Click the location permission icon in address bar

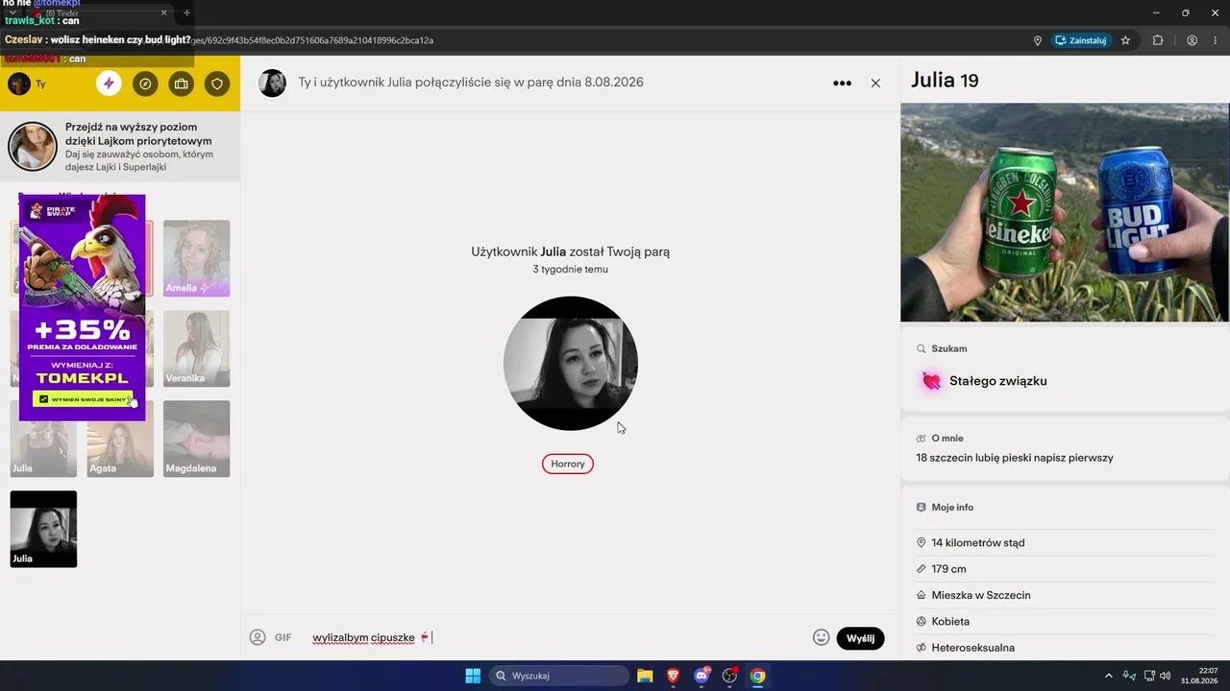(1038, 40)
